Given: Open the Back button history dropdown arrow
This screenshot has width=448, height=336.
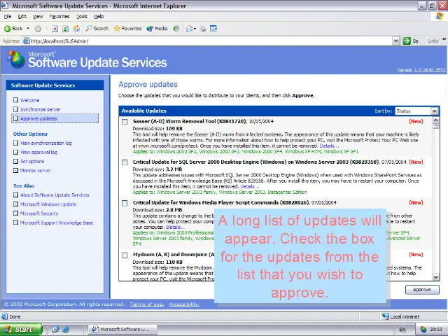Looking at the screenshot, I should point(28,29).
